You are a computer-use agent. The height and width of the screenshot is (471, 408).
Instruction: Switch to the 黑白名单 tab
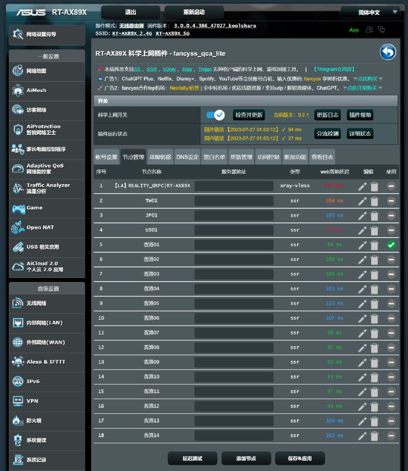click(214, 157)
